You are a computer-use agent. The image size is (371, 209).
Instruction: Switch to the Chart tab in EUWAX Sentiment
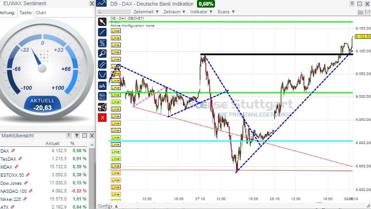coord(41,13)
